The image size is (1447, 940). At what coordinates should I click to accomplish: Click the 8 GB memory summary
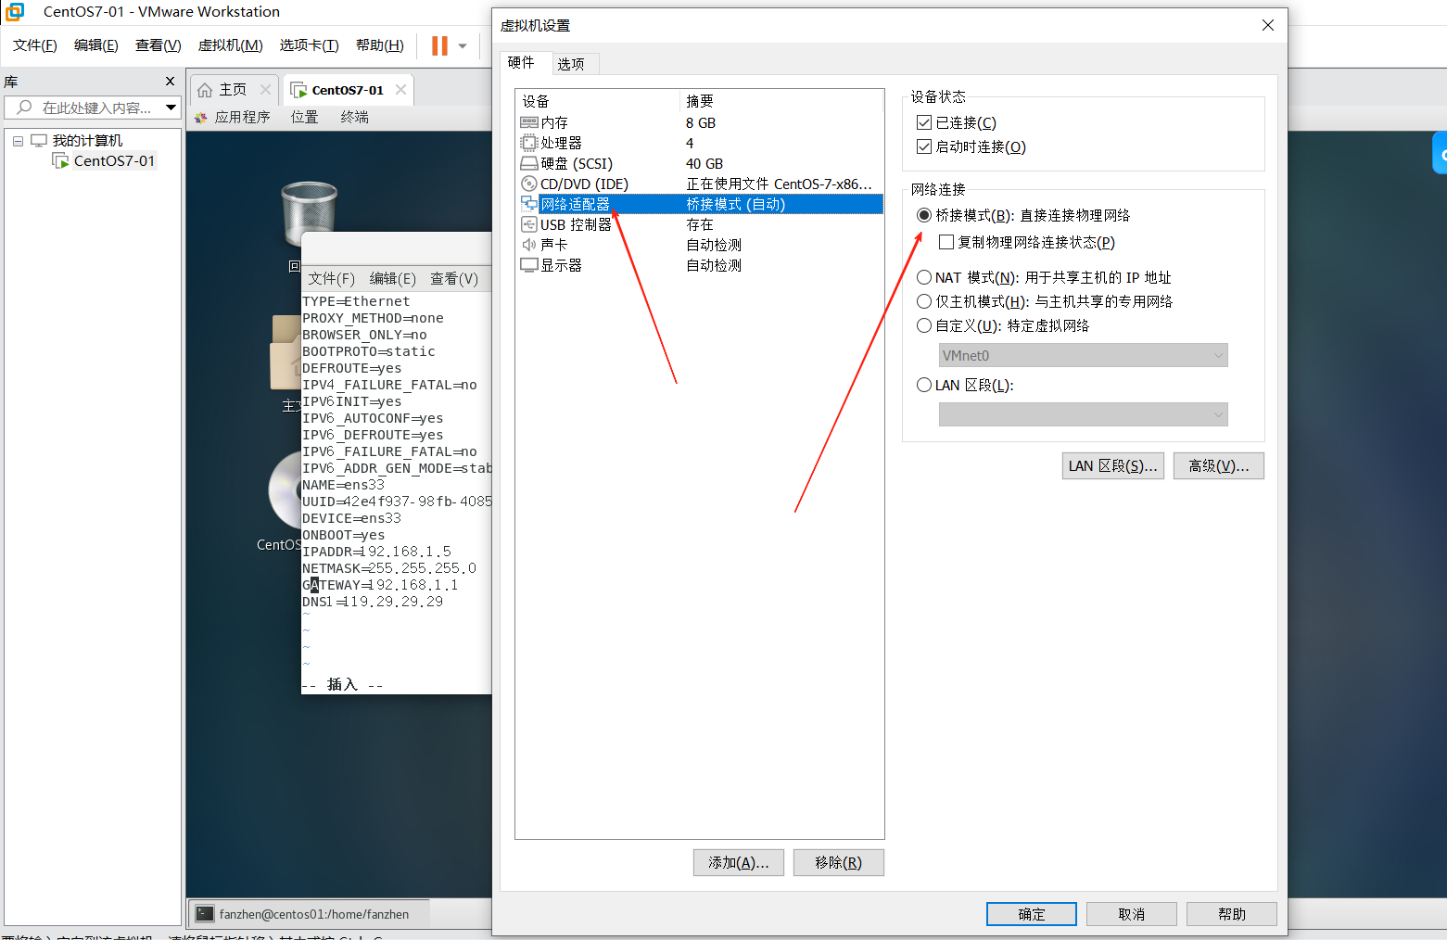coord(701,123)
